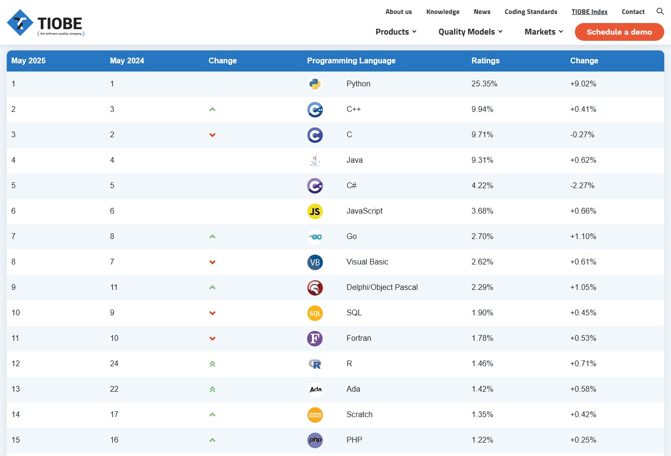Click the Java coffee cup icon
Image resolution: width=671 pixels, height=456 pixels.
[315, 160]
